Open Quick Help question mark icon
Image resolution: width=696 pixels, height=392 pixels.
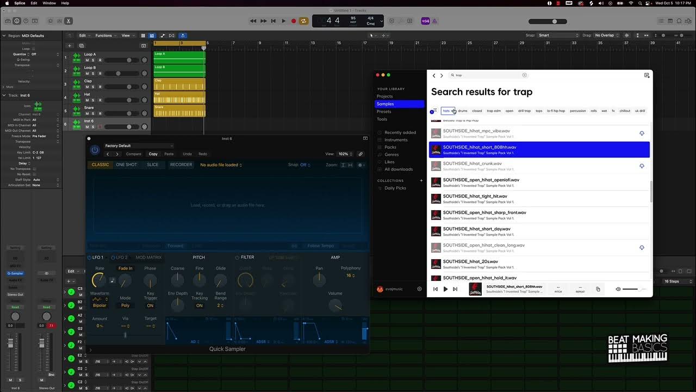26,21
